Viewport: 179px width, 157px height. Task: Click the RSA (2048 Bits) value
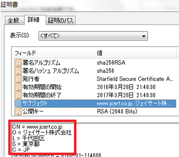tap(117, 111)
